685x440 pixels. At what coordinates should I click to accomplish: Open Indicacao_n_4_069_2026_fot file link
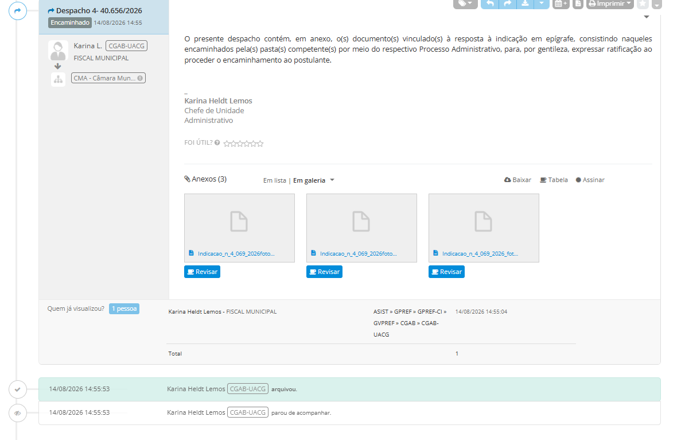click(x=480, y=254)
